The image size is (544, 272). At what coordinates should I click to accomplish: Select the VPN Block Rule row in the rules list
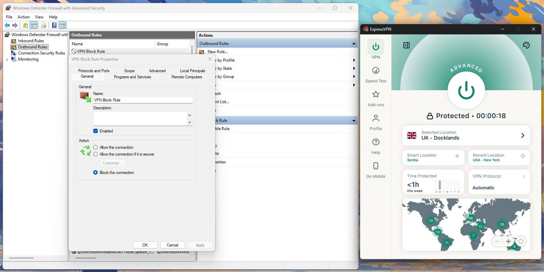pos(129,51)
